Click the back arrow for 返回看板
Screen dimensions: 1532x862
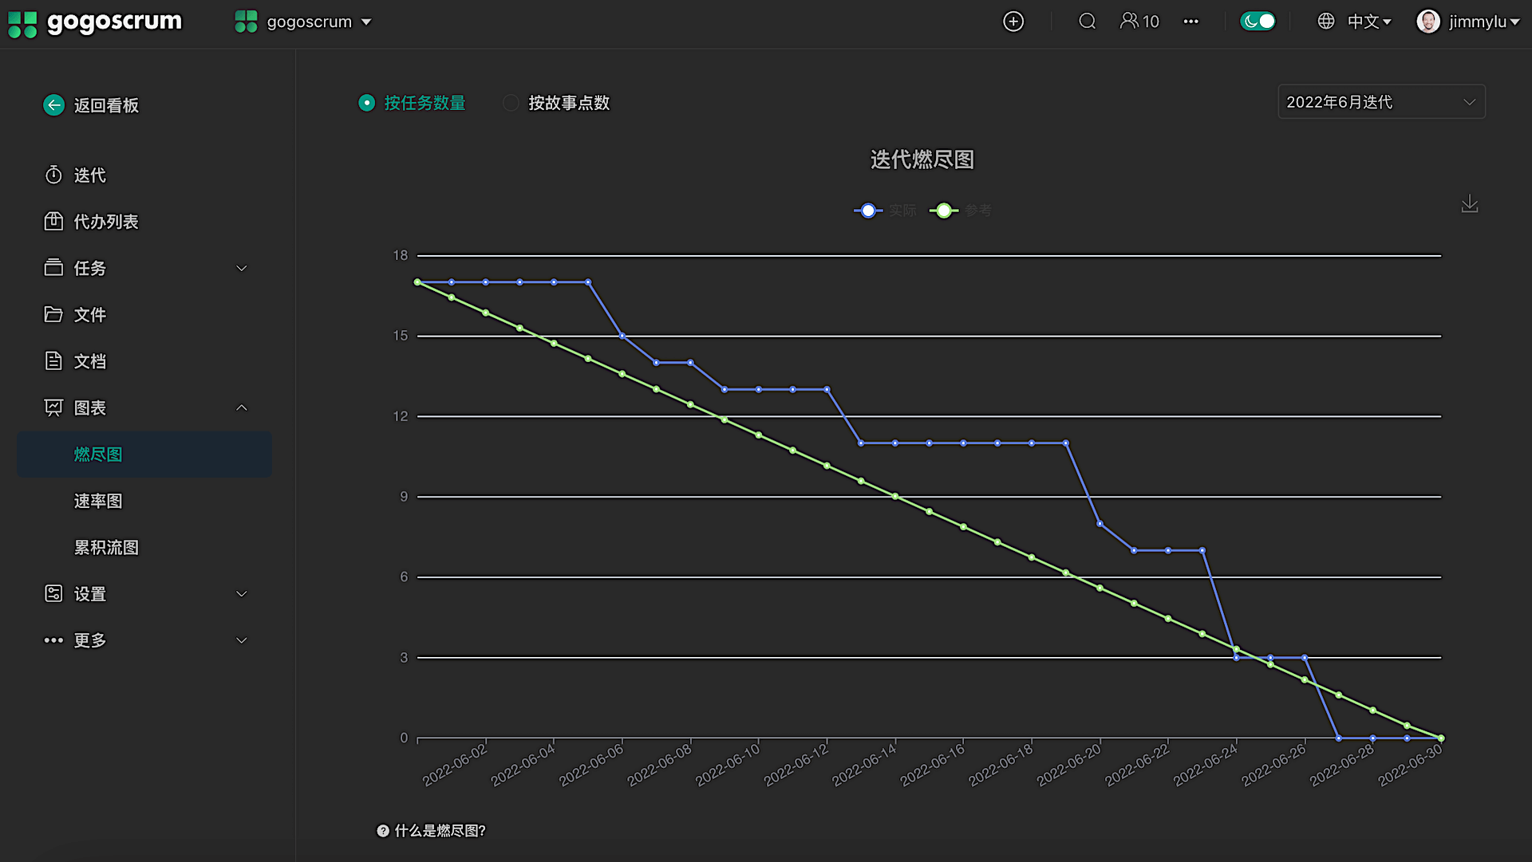pyautogui.click(x=53, y=105)
